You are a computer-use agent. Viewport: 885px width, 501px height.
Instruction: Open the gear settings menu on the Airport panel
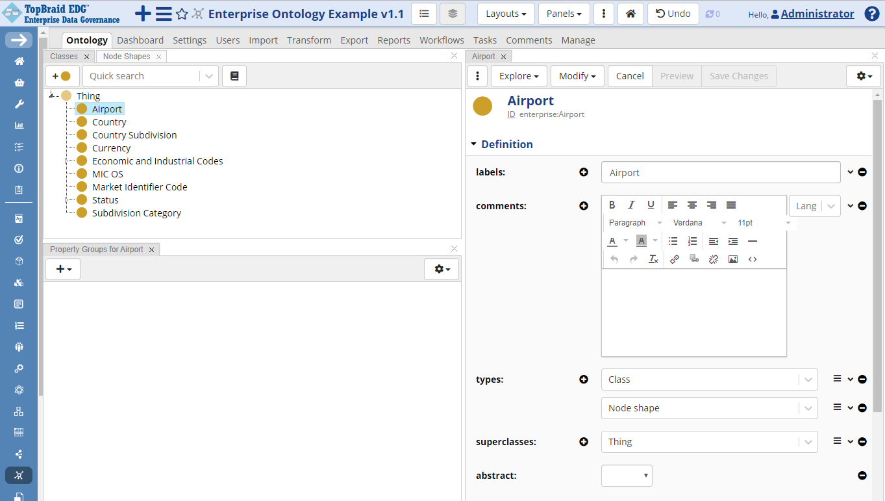tap(863, 75)
